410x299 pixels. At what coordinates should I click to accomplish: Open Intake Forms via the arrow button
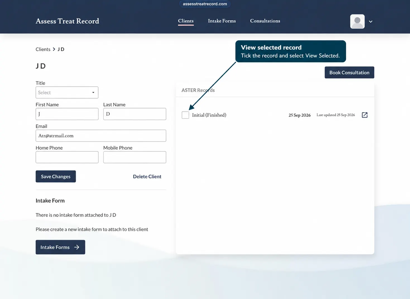[x=60, y=247]
